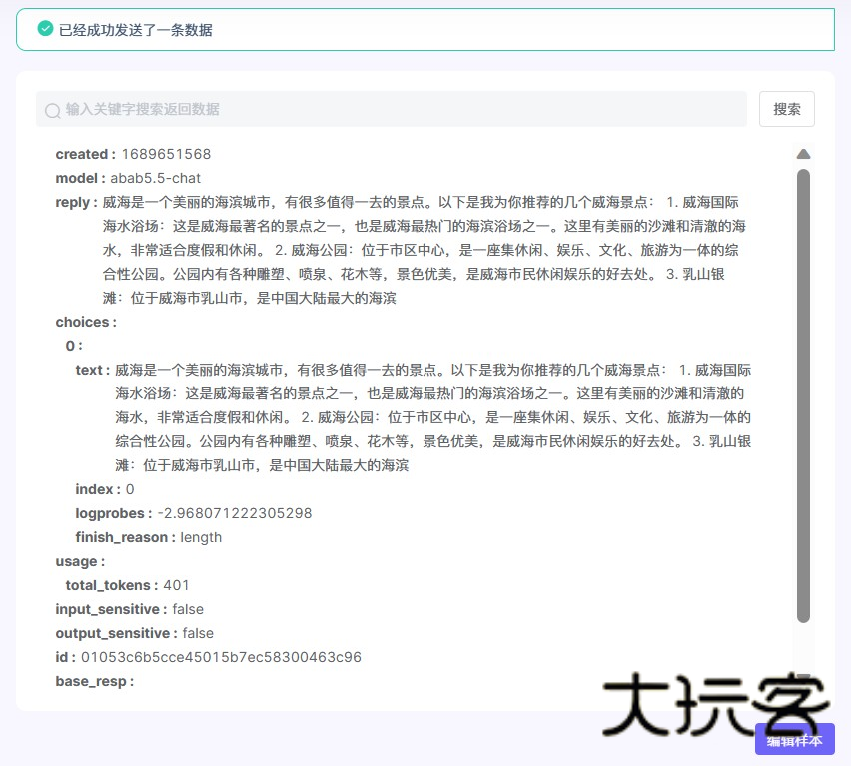
Task: Click the green success checkmark icon
Action: coord(44,30)
